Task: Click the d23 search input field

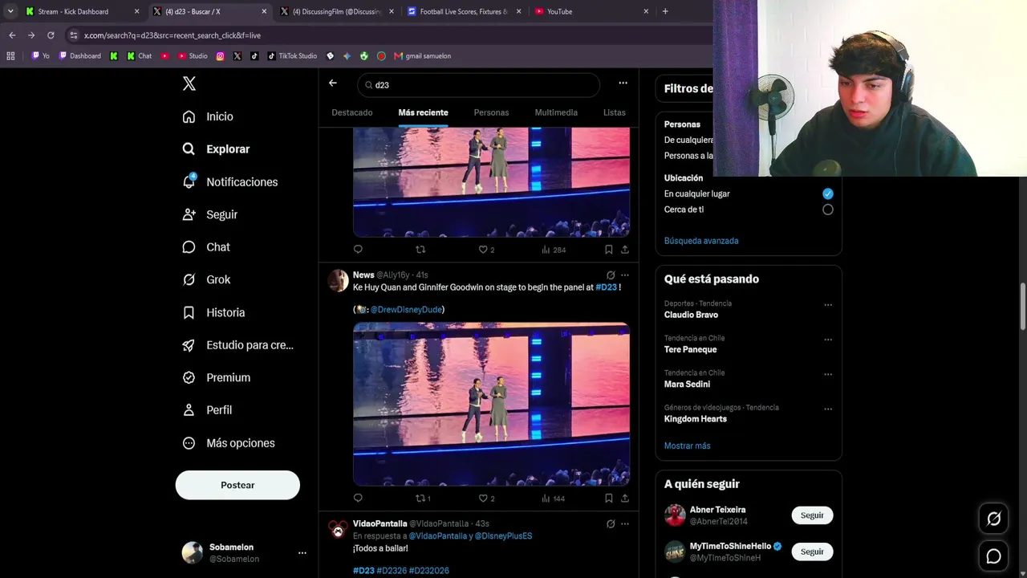Action: coord(479,85)
